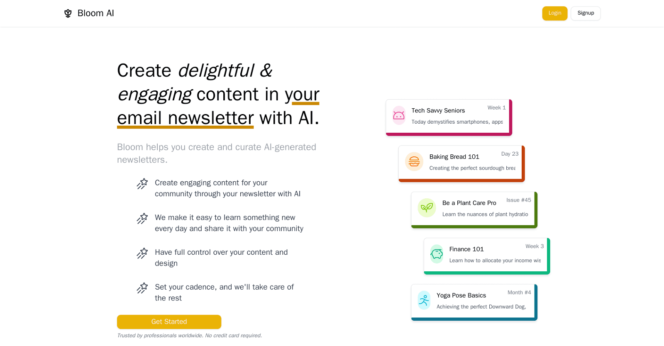
Task: Click the magic wand icon beside engaging content
Action: point(142,183)
